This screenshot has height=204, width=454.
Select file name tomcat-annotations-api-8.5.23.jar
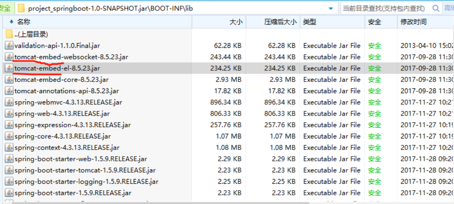point(67,91)
